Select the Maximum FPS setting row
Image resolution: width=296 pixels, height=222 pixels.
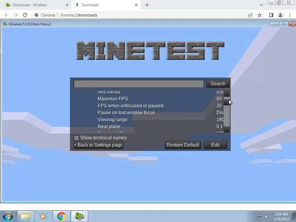pyautogui.click(x=149, y=99)
